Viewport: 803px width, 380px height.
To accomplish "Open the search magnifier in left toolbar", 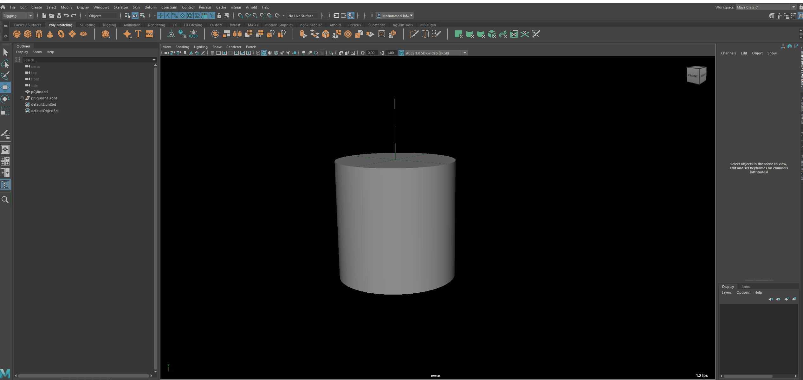I will [5, 200].
